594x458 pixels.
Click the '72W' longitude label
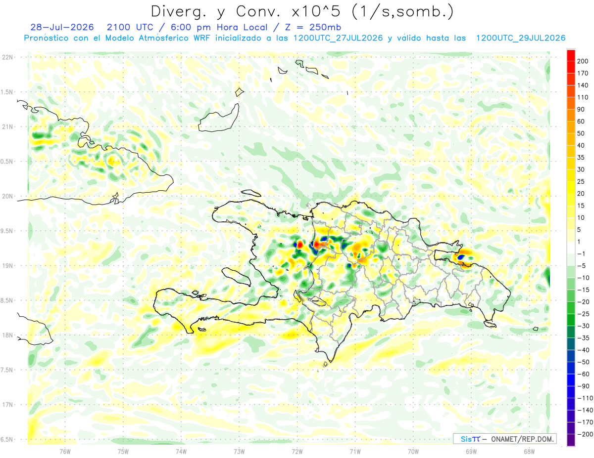click(x=297, y=451)
